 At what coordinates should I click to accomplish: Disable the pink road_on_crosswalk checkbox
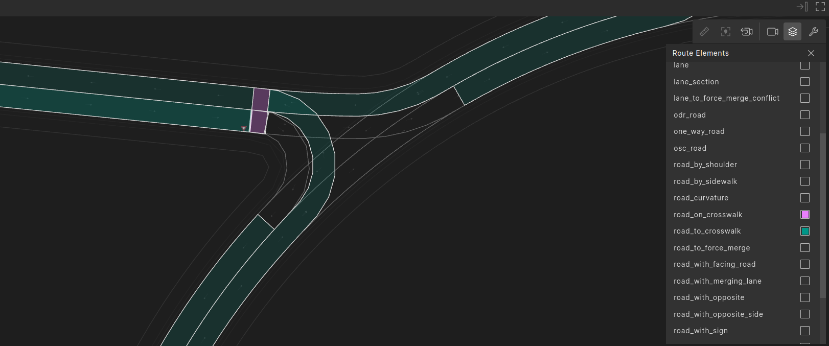coord(805,215)
